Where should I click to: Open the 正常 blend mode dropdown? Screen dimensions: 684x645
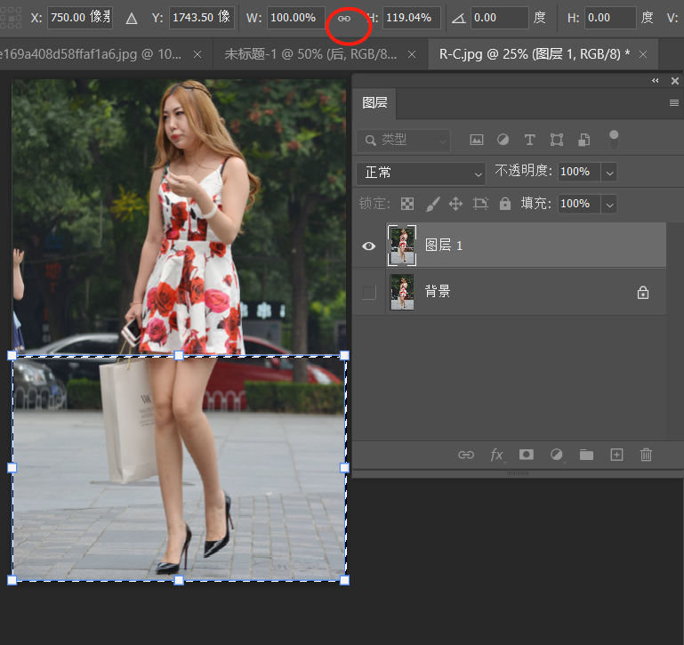(422, 172)
